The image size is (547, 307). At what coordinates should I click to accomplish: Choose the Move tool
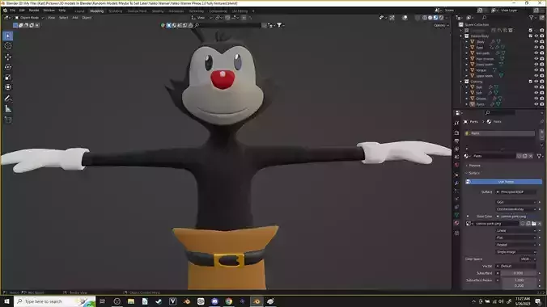point(8,57)
